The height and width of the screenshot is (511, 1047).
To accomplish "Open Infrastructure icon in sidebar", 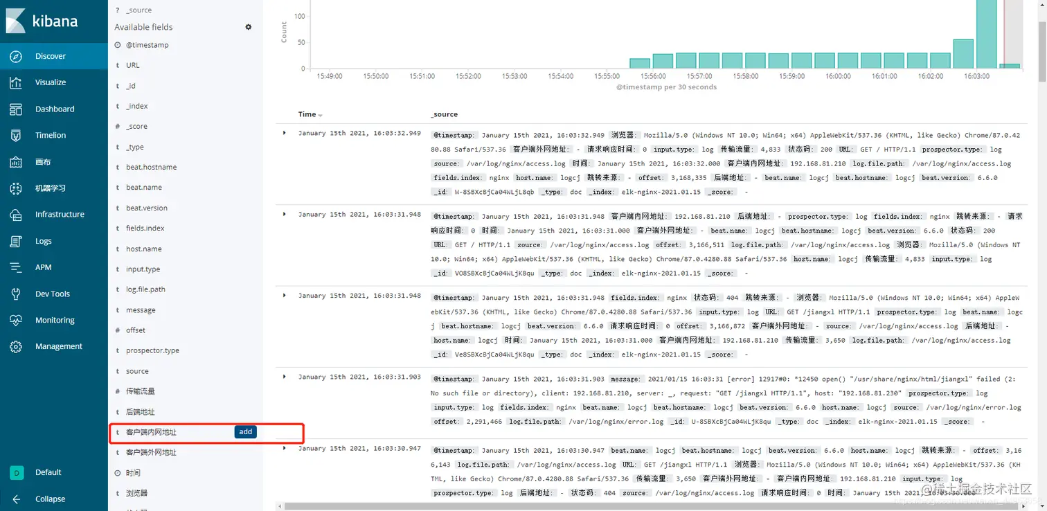I will [x=16, y=215].
